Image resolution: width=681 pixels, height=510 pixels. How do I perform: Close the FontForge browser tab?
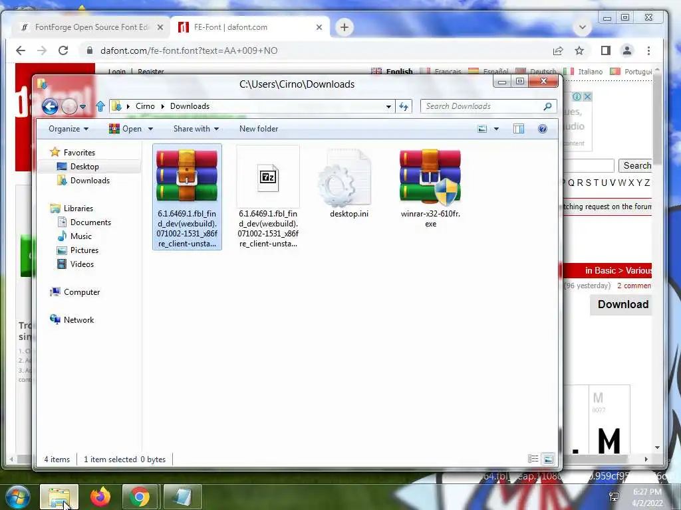tap(160, 27)
